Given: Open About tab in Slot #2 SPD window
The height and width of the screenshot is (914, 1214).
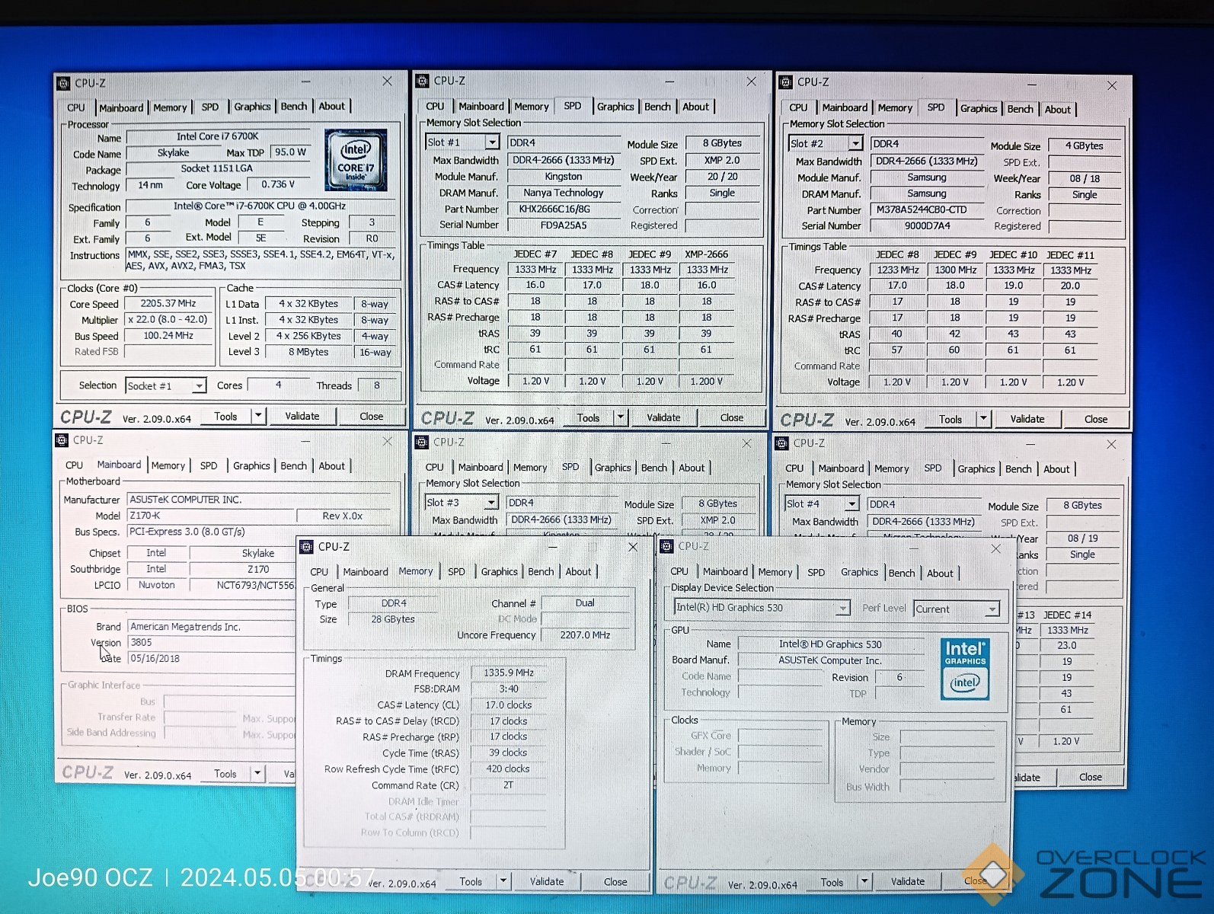Looking at the screenshot, I should 1057,109.
